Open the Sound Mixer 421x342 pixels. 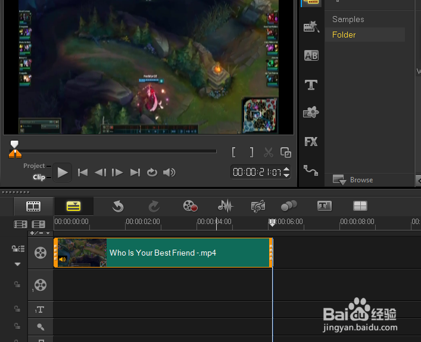point(226,206)
